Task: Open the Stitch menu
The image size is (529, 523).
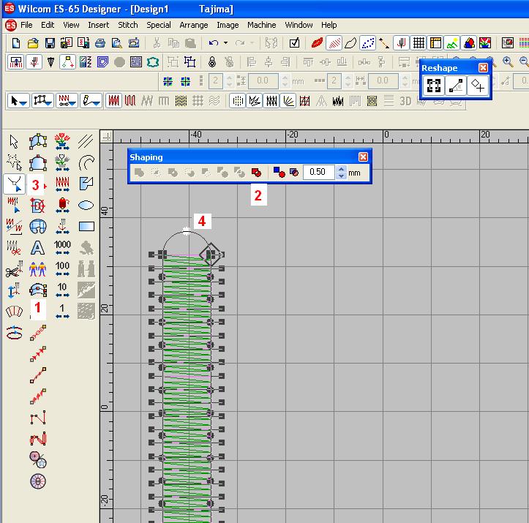Action: coord(128,25)
